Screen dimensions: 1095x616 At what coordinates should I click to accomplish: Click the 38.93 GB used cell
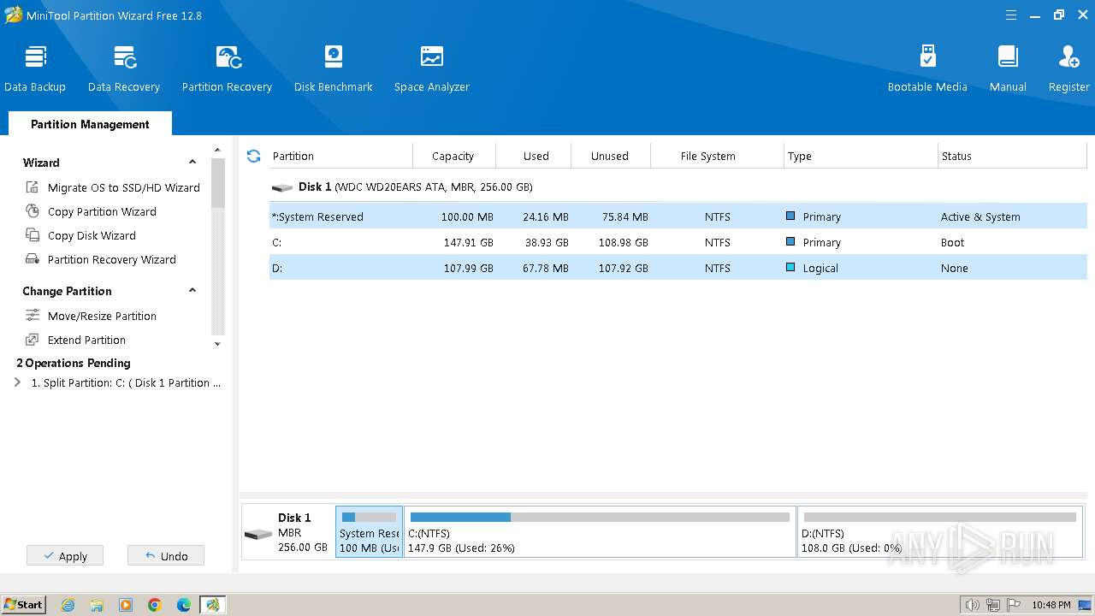click(x=547, y=242)
